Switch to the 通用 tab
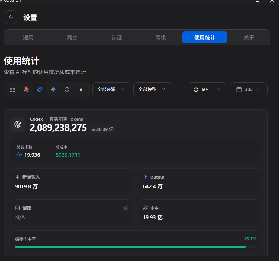Screen dimensions: 279x261 coord(28,38)
